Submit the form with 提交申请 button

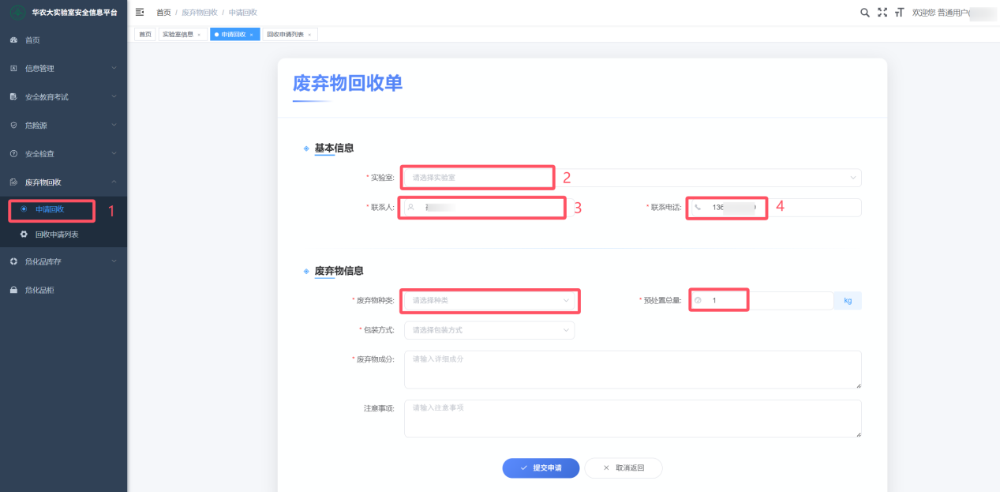(x=541, y=468)
